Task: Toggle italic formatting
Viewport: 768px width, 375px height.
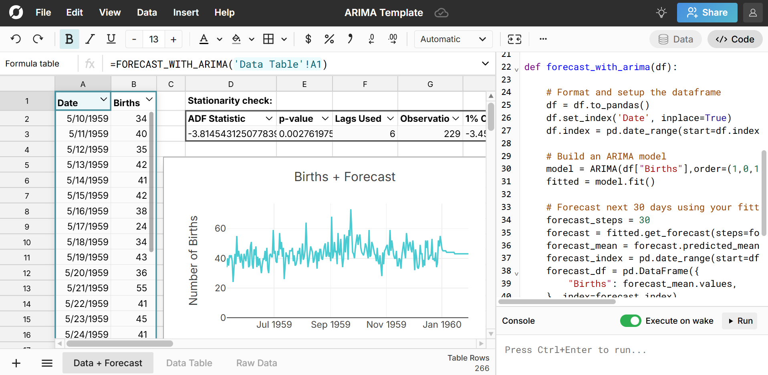Action: (x=90, y=39)
